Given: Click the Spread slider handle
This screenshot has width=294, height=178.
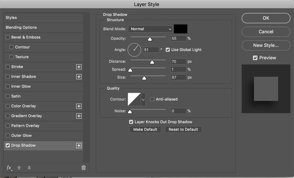Looking at the screenshot, I should click(x=130, y=70).
